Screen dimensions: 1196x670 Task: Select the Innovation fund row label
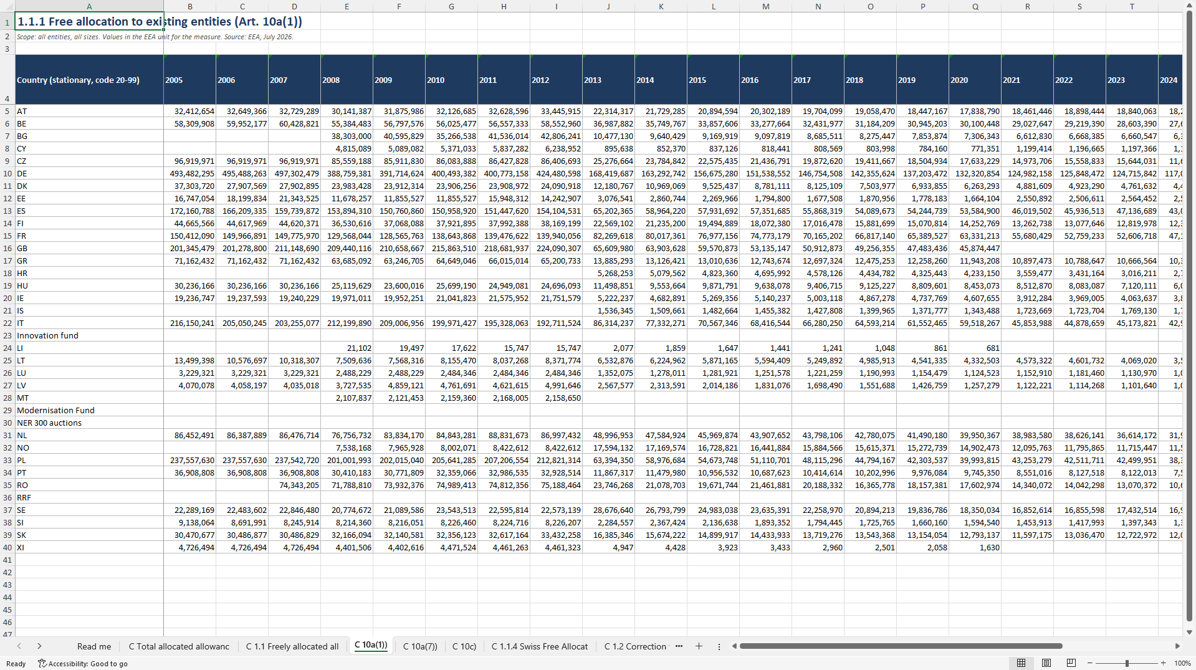[89, 336]
